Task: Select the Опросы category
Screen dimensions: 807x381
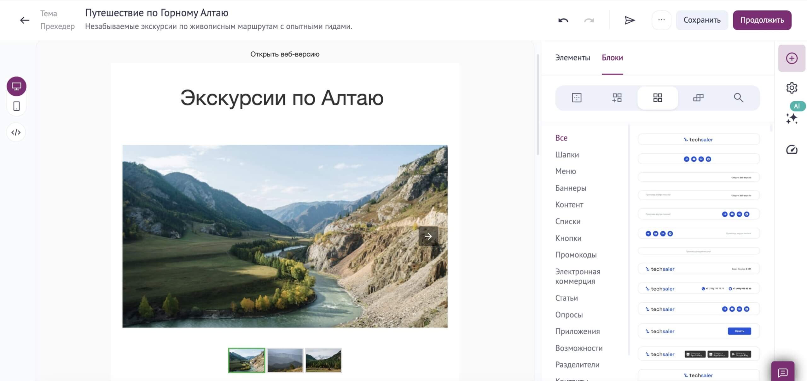Action: (x=569, y=315)
